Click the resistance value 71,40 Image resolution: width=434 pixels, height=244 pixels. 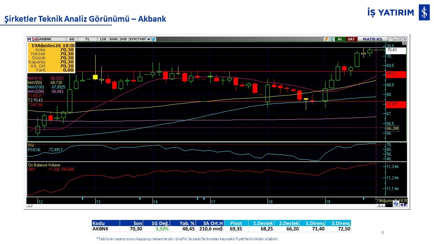pyautogui.click(x=313, y=229)
